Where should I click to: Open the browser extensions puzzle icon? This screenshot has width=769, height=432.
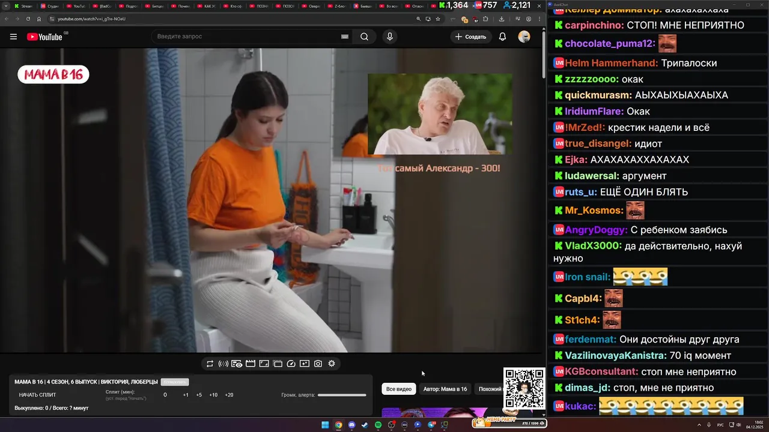tap(485, 19)
